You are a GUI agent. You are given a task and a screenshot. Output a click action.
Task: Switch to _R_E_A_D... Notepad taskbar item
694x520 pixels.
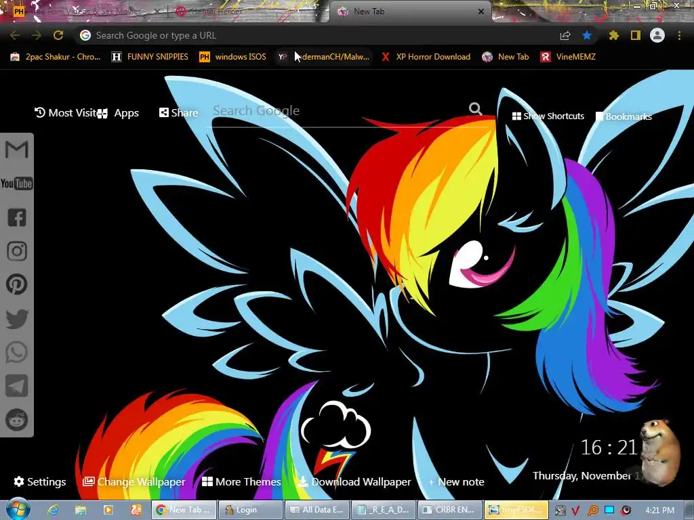[x=384, y=510]
